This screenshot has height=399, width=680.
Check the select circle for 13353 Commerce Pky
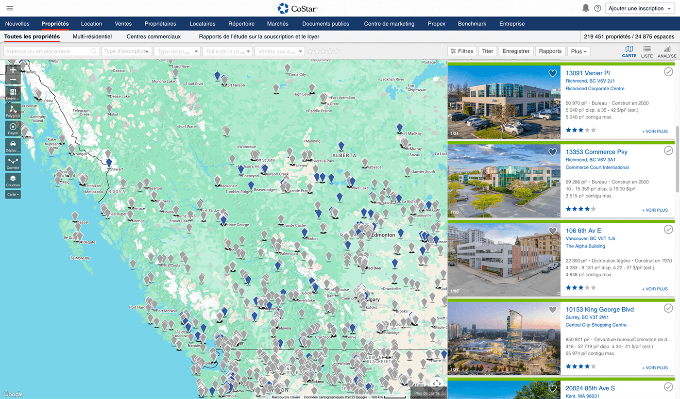pyautogui.click(x=668, y=151)
